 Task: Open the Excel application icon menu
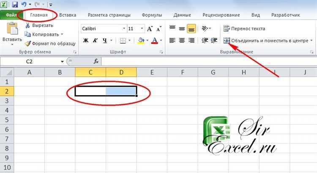[x=4, y=4]
